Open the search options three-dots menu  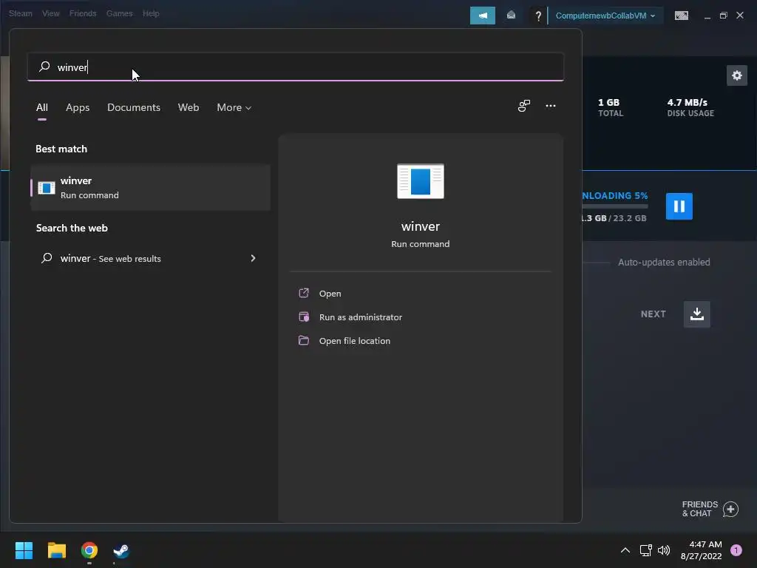coord(550,106)
